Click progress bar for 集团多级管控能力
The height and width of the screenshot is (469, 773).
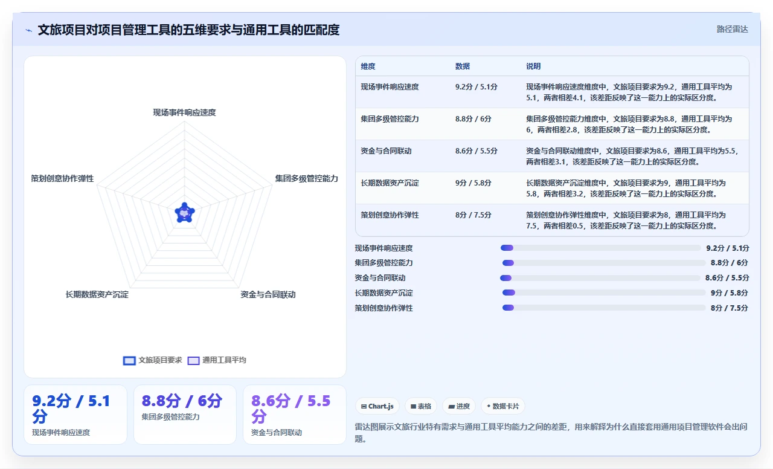604,263
